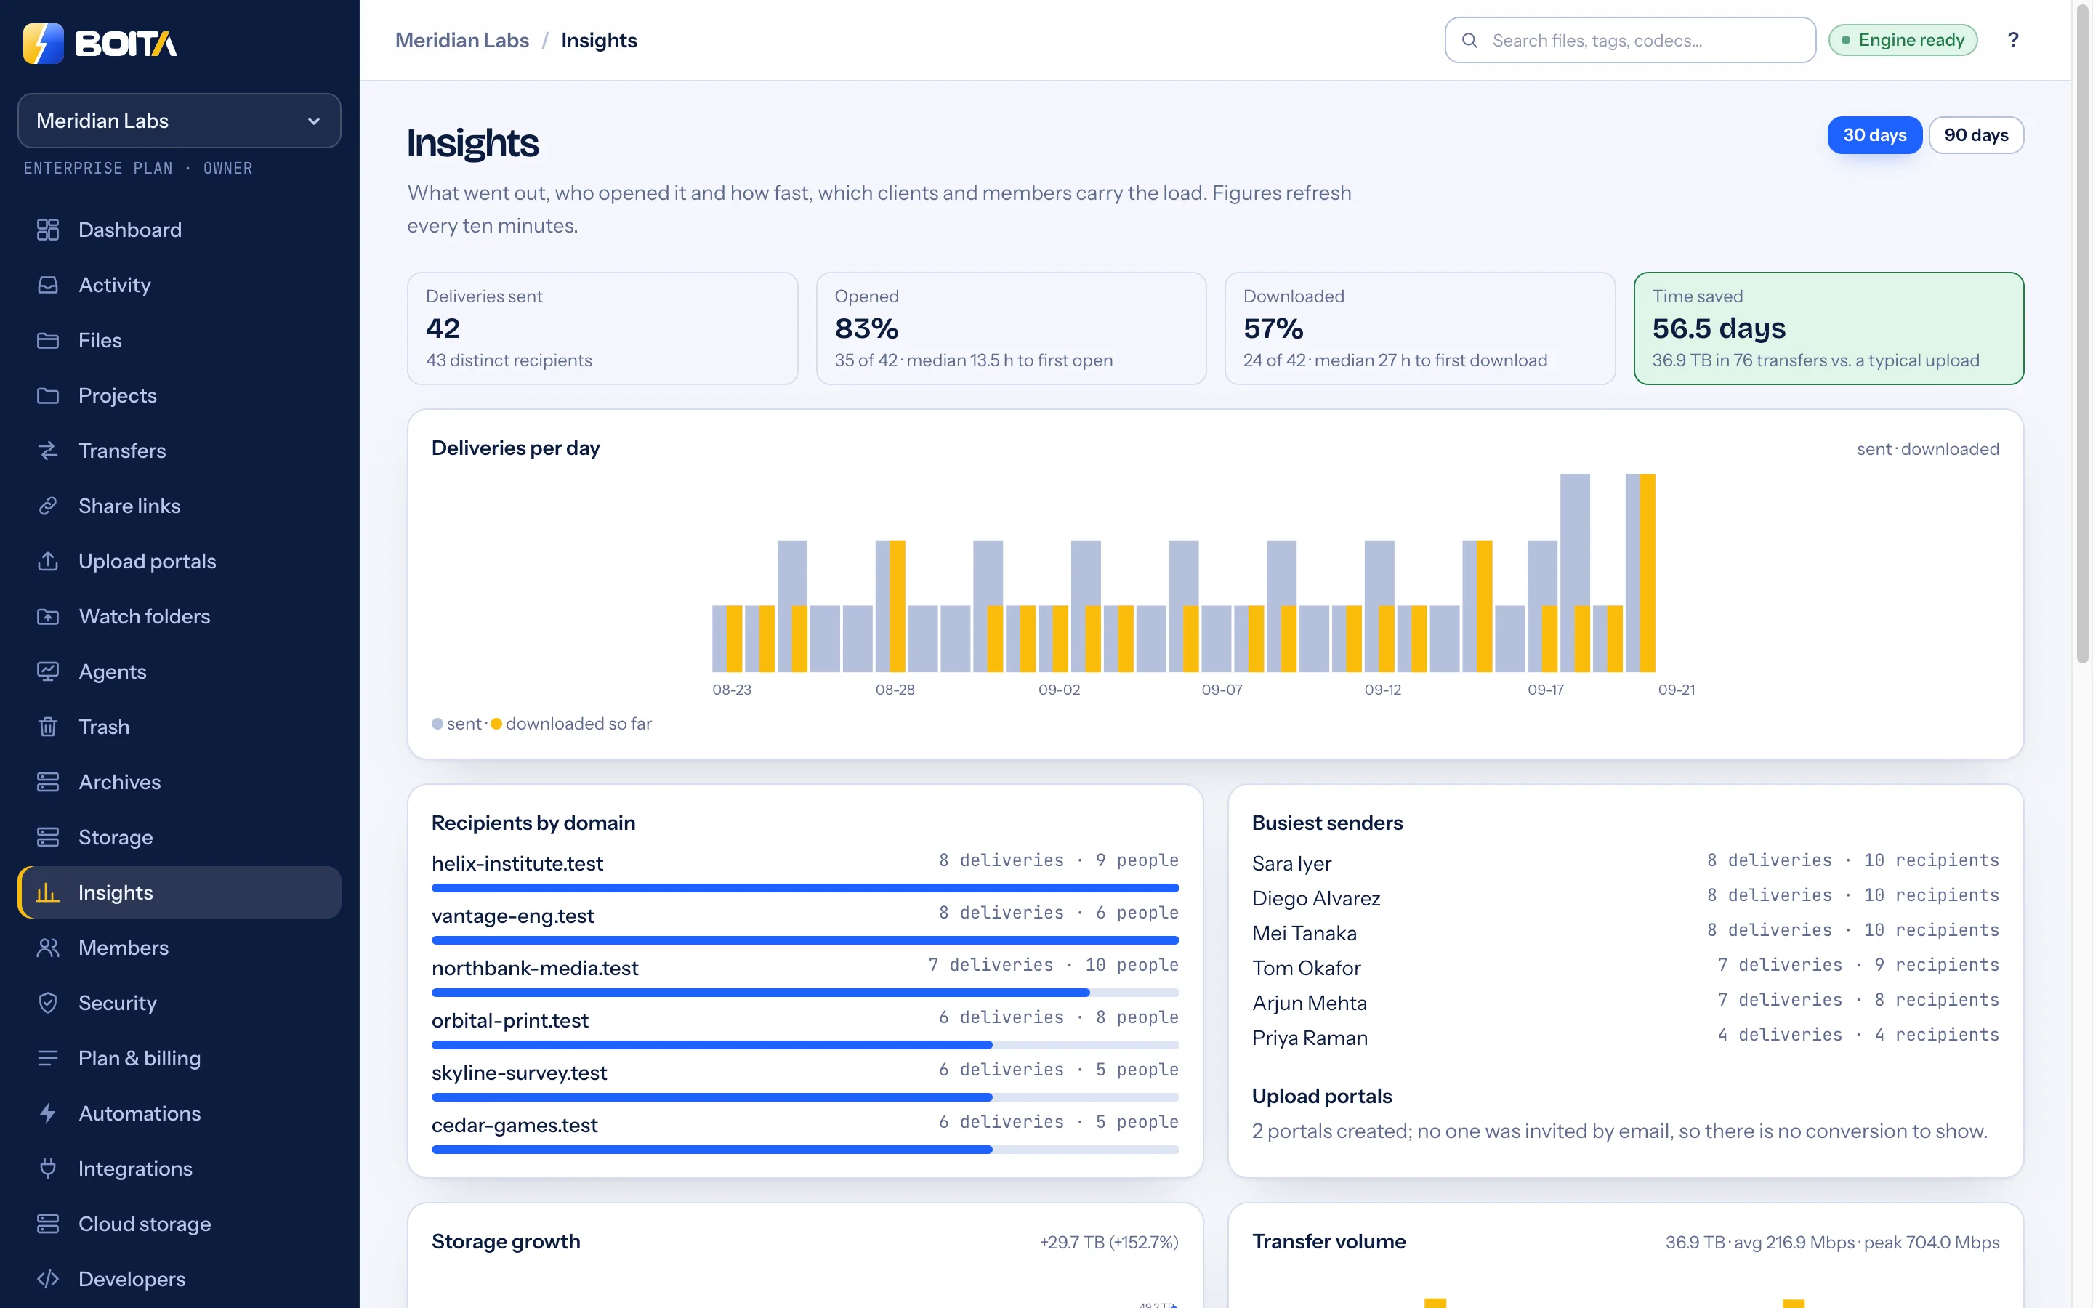The image size is (2093, 1308).
Task: Click the Meridian Labs breadcrumb link
Action: [x=462, y=41]
